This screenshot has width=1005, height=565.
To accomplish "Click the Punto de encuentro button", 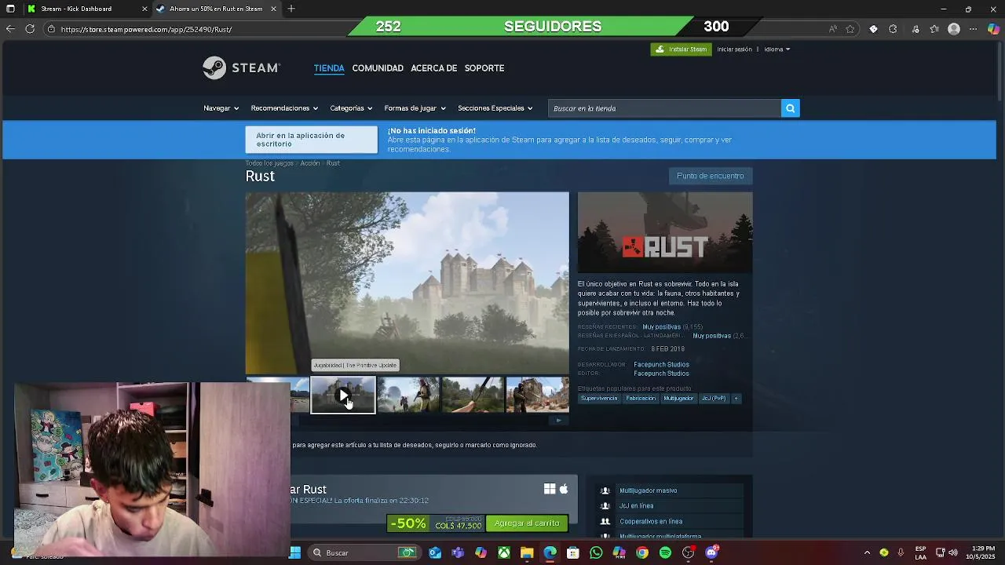I will (710, 176).
